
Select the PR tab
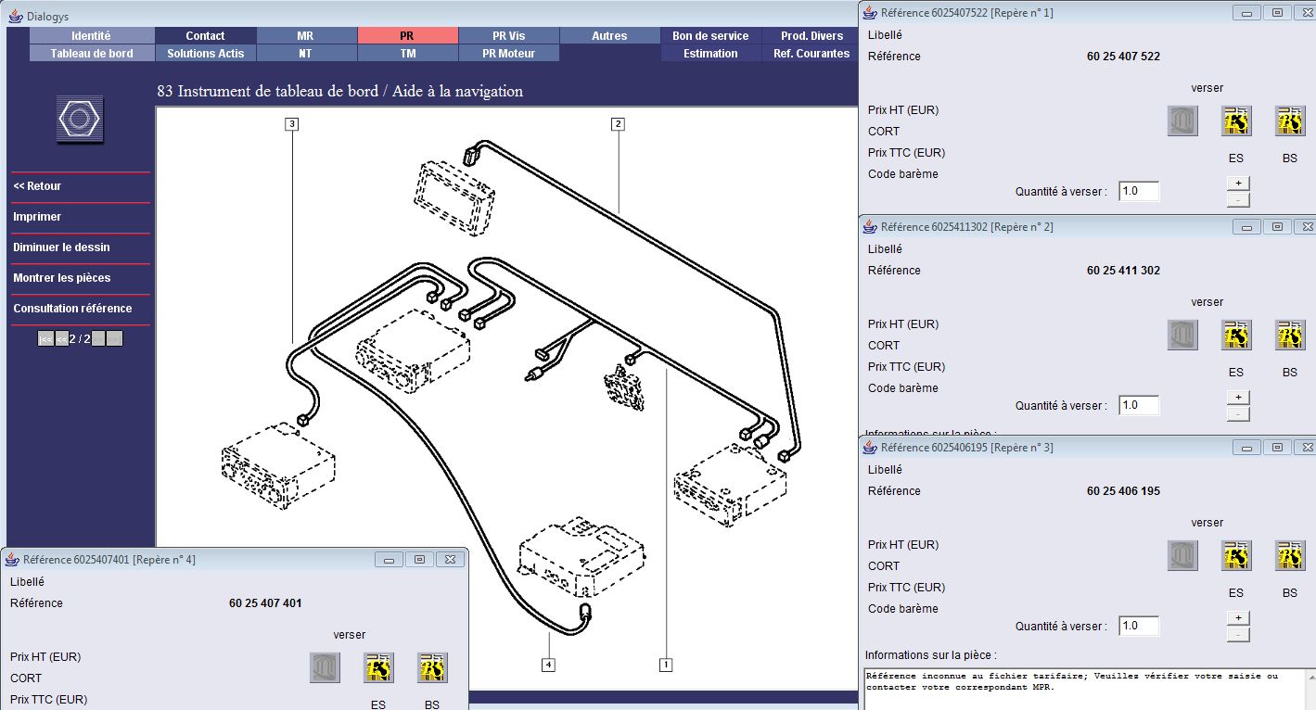coord(407,35)
